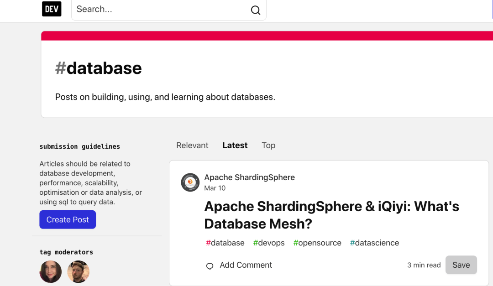Save the ShardingSphere article
The width and height of the screenshot is (493, 286).
461,265
